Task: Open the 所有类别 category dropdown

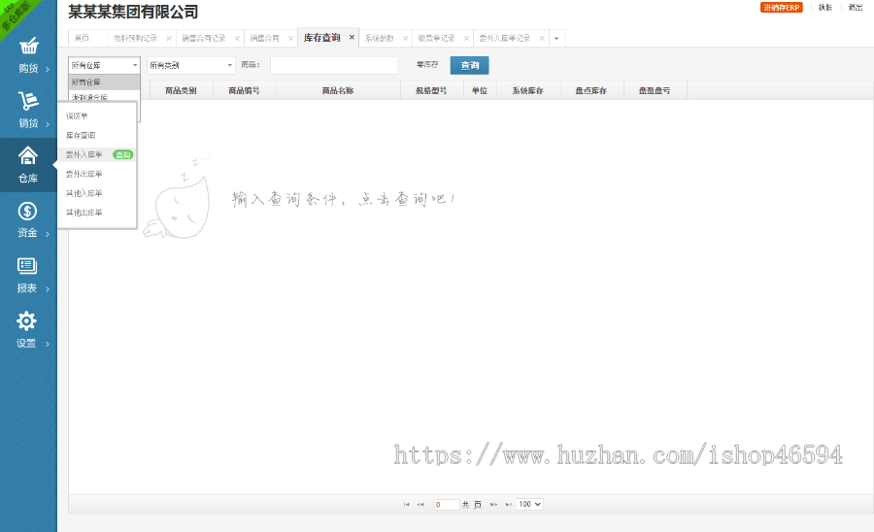Action: point(191,65)
